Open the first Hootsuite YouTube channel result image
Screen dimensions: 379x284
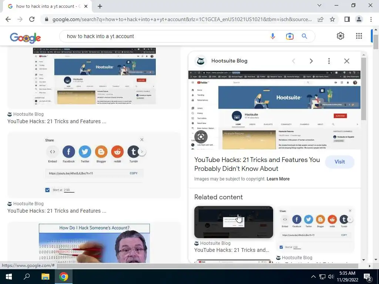coord(94,76)
